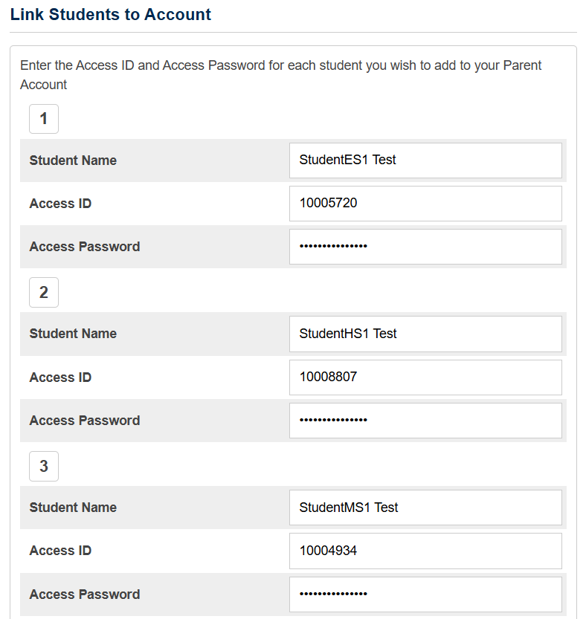Click the number 1 student badge
Viewport: 586px width, 619px height.
point(44,119)
